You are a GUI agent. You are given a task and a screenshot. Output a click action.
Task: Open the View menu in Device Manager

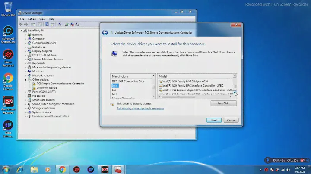coord(42,19)
